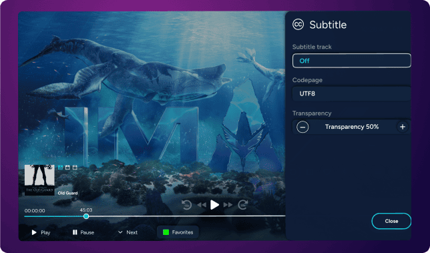Viewport: 430px width, 253px height.
Task: Expand the Next chevron option
Action: (x=128, y=232)
